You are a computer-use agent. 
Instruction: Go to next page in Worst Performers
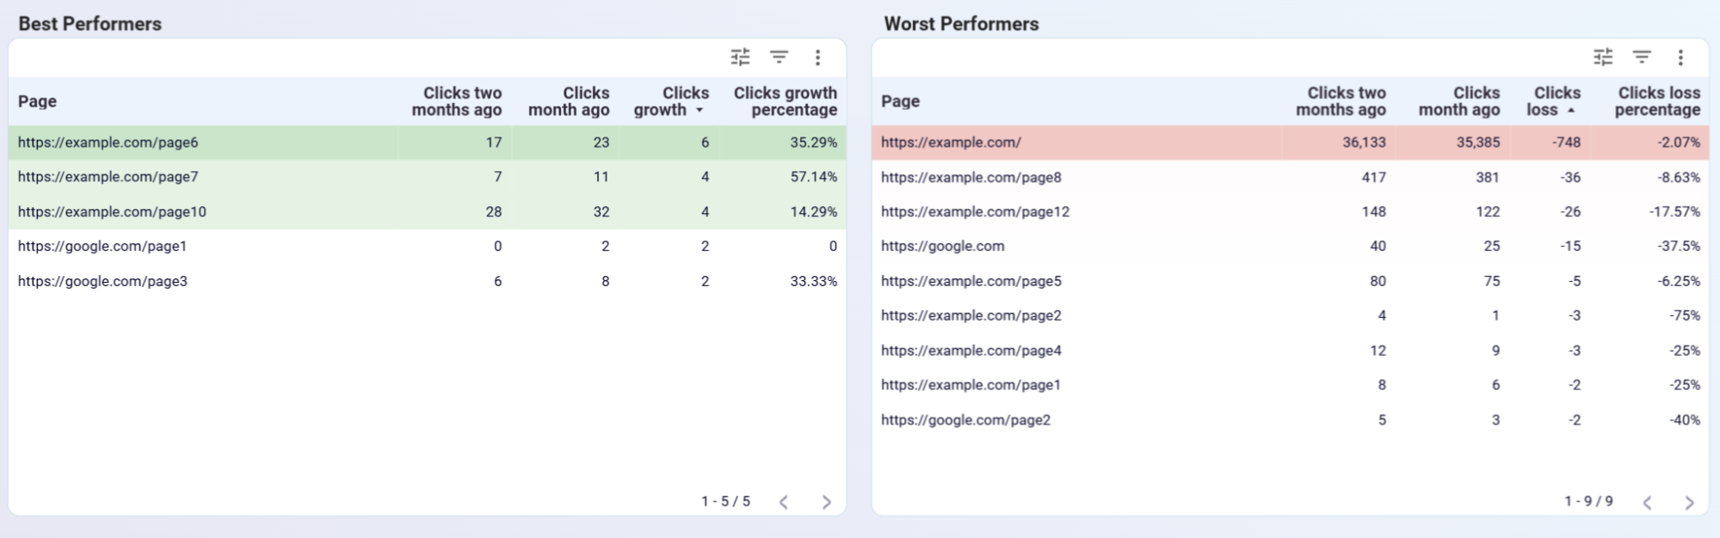[x=1689, y=502]
